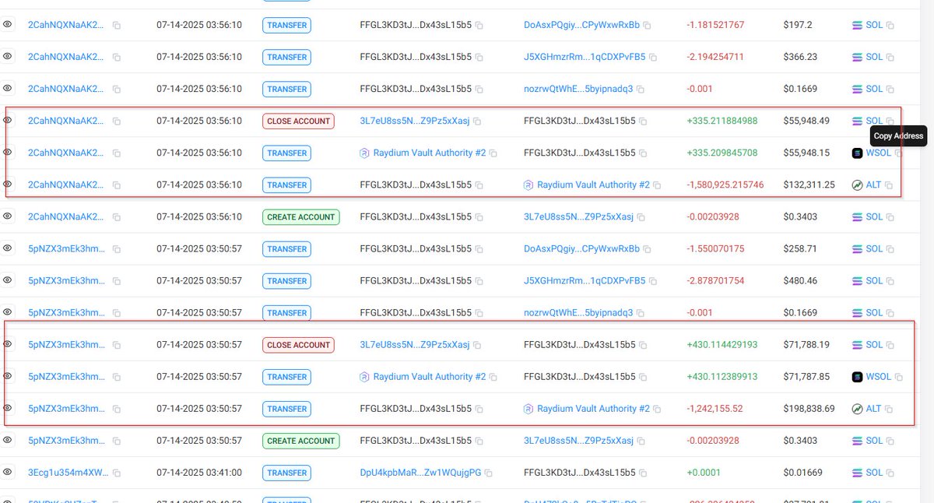Open the DoAsxPQgiy...CPyWxwRxBb address on the $197.2 row
This screenshot has width=934, height=503.
point(581,25)
